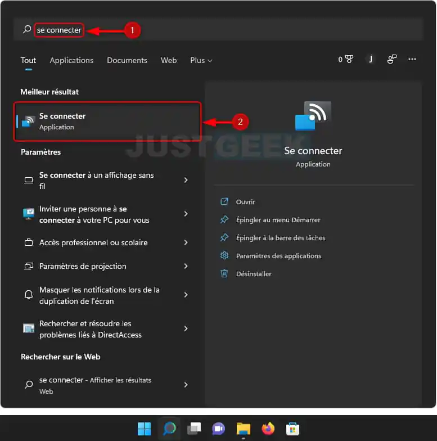437x441 pixels.
Task: Switch to the Web tab
Action: click(x=169, y=60)
